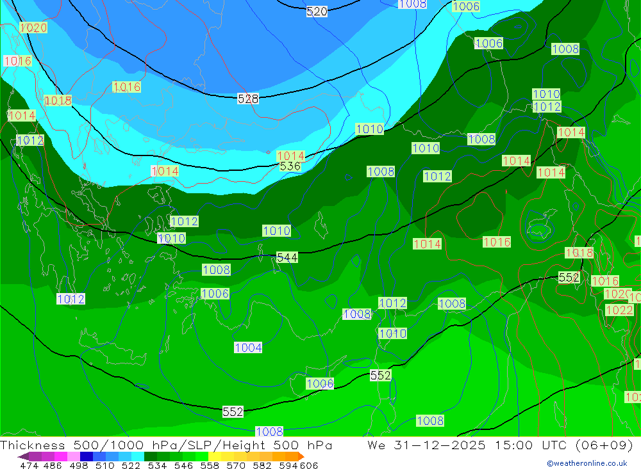Click the legend value 582
The image size is (641, 469).
pos(262,465)
